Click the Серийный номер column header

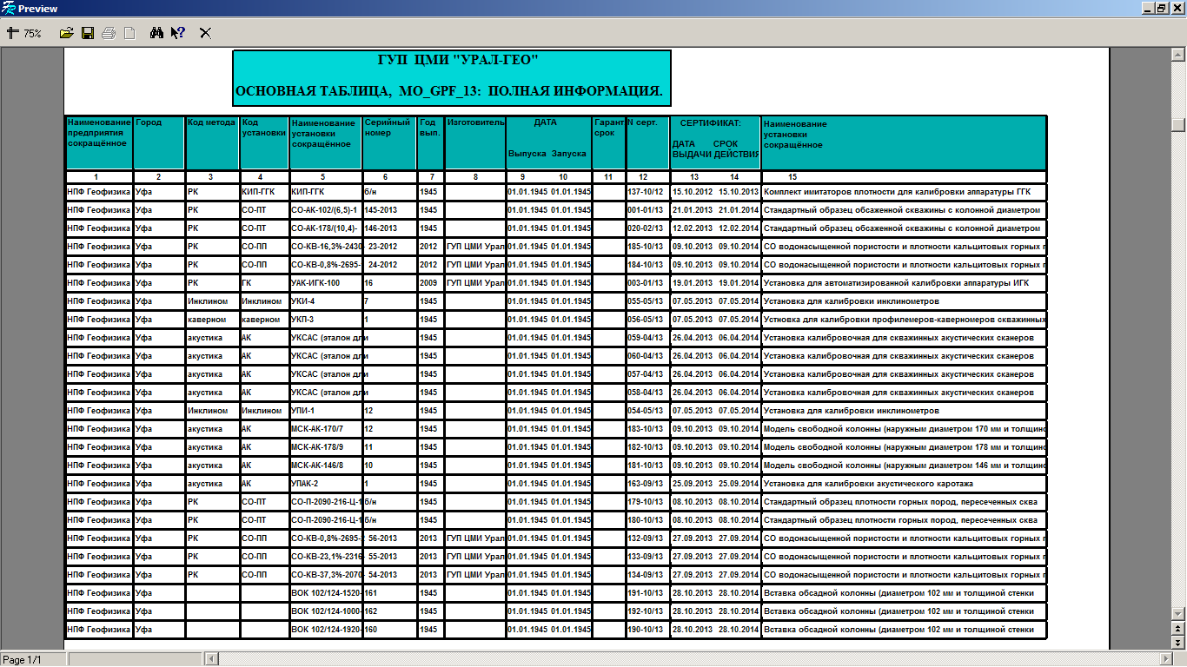389,142
